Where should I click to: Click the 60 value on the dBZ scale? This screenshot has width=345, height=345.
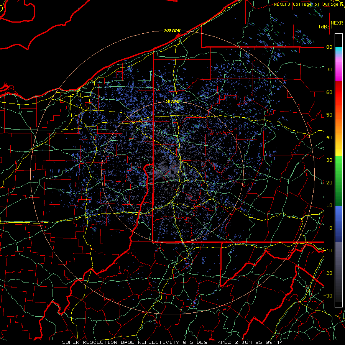[329, 92]
